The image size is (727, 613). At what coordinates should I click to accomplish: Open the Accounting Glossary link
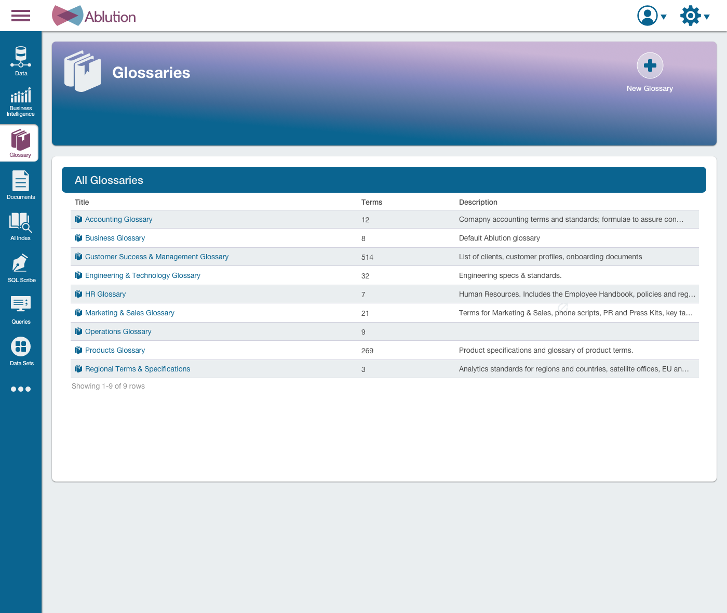point(118,219)
